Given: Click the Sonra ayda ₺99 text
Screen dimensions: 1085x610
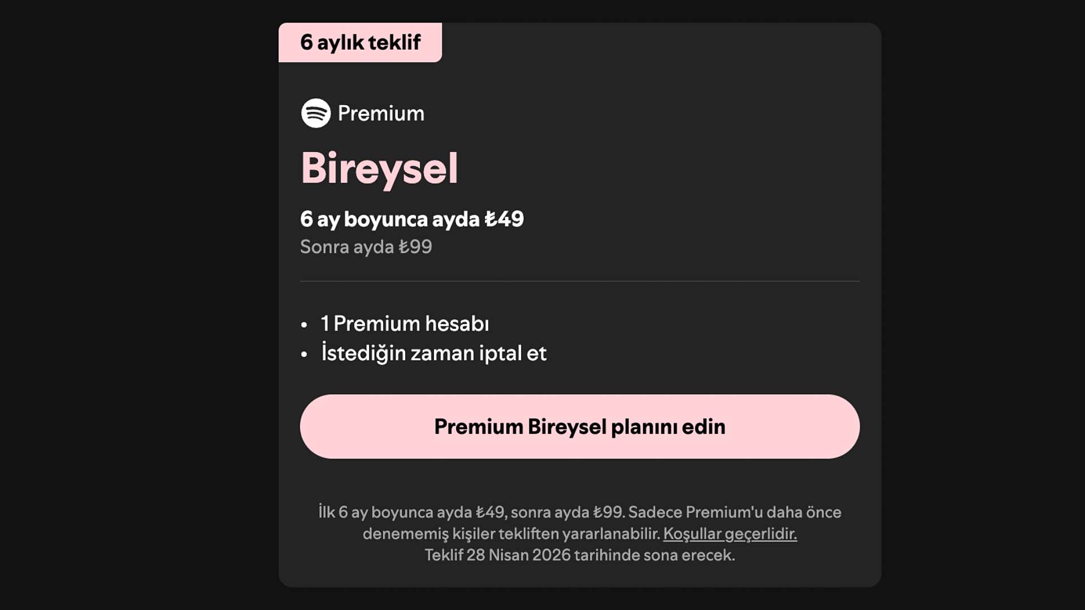Looking at the screenshot, I should point(366,247).
